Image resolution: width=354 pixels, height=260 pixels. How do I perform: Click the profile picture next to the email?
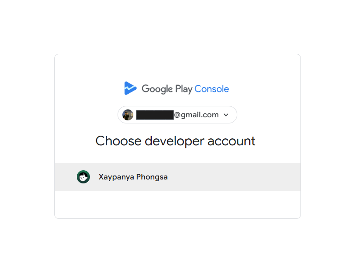128,115
